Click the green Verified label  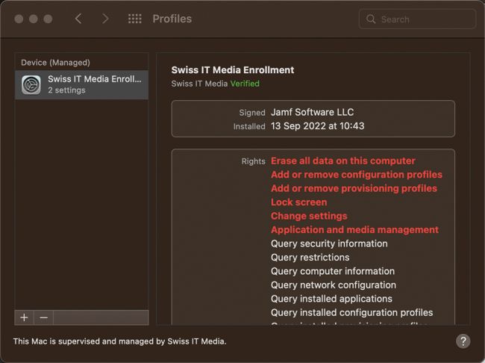[x=245, y=84]
